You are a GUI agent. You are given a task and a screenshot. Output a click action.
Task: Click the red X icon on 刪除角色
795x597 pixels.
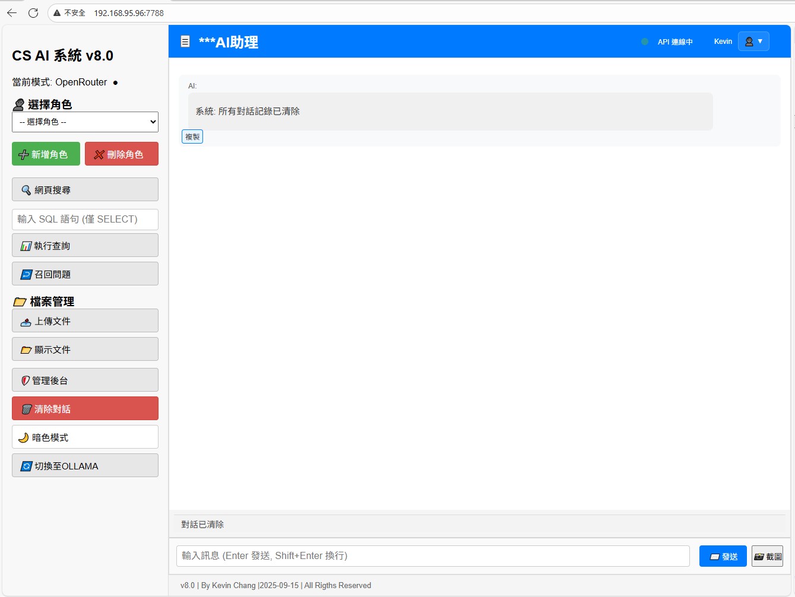coord(99,154)
